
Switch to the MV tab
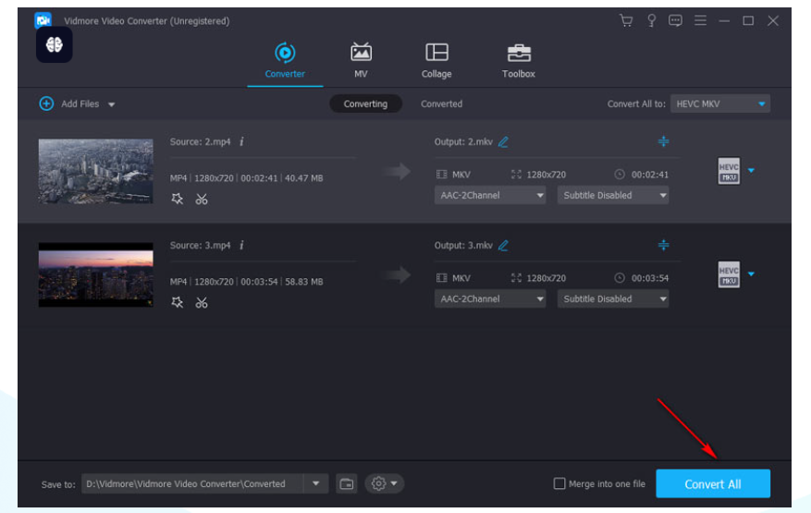click(361, 60)
